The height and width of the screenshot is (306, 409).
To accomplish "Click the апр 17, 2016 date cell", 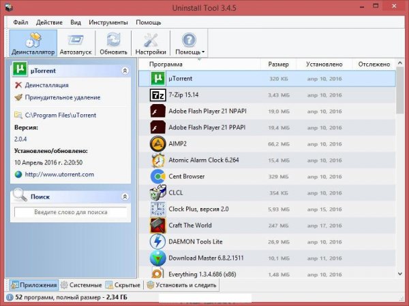I will 324,226.
